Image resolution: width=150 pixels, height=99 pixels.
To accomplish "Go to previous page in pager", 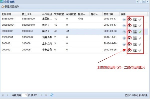I will [7, 95].
